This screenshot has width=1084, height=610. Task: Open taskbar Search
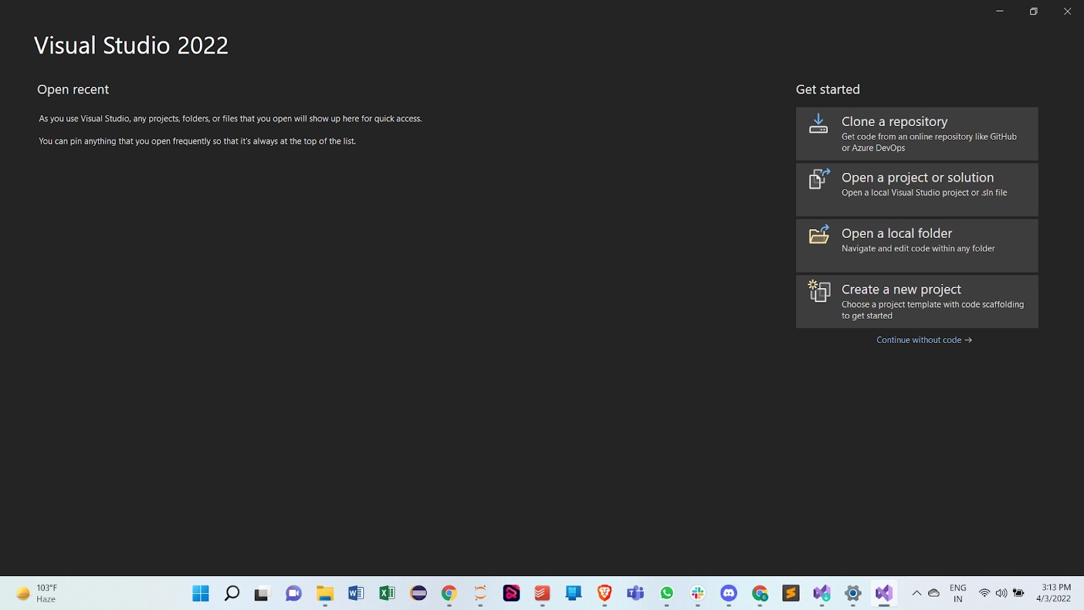tap(232, 594)
